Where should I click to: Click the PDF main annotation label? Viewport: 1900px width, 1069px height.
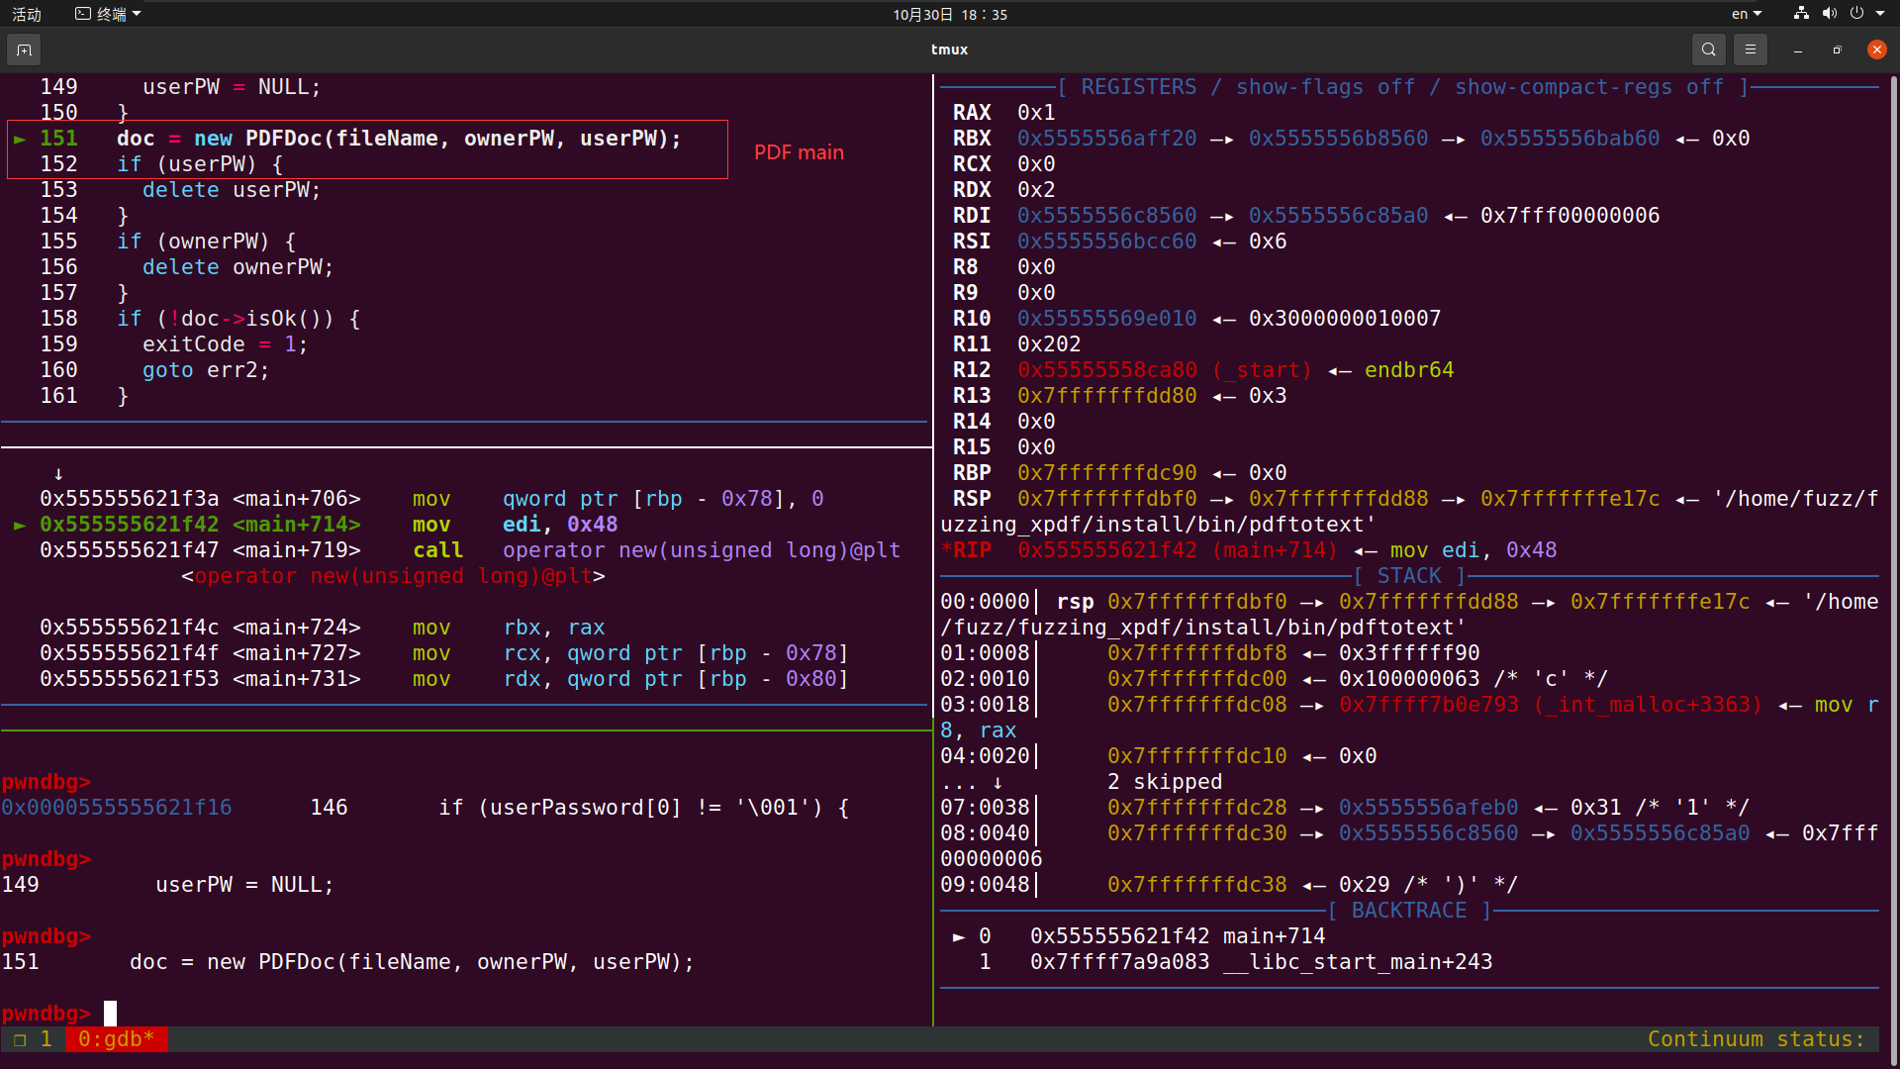pyautogui.click(x=799, y=152)
